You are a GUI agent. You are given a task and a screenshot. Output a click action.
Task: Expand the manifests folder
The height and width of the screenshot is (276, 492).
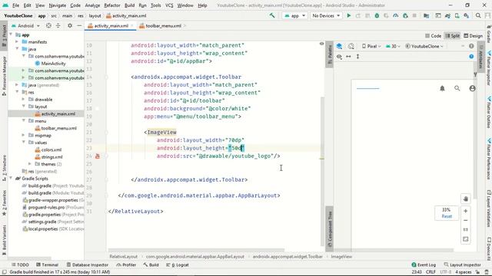tap(17, 42)
